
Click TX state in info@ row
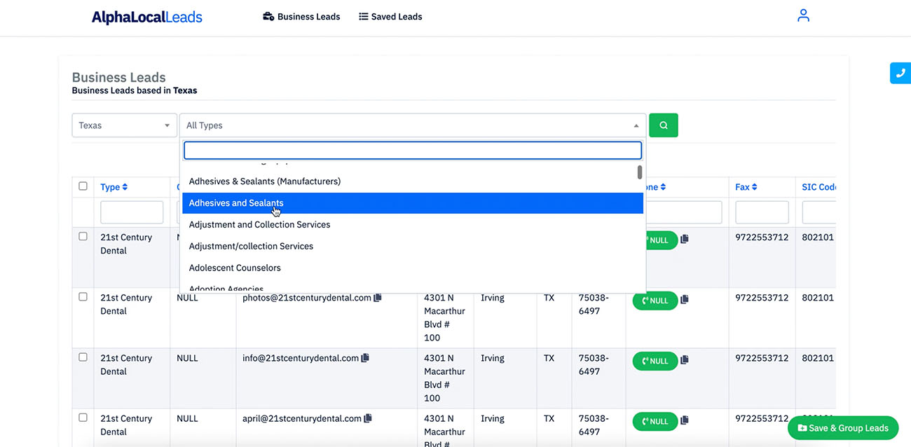pos(549,358)
